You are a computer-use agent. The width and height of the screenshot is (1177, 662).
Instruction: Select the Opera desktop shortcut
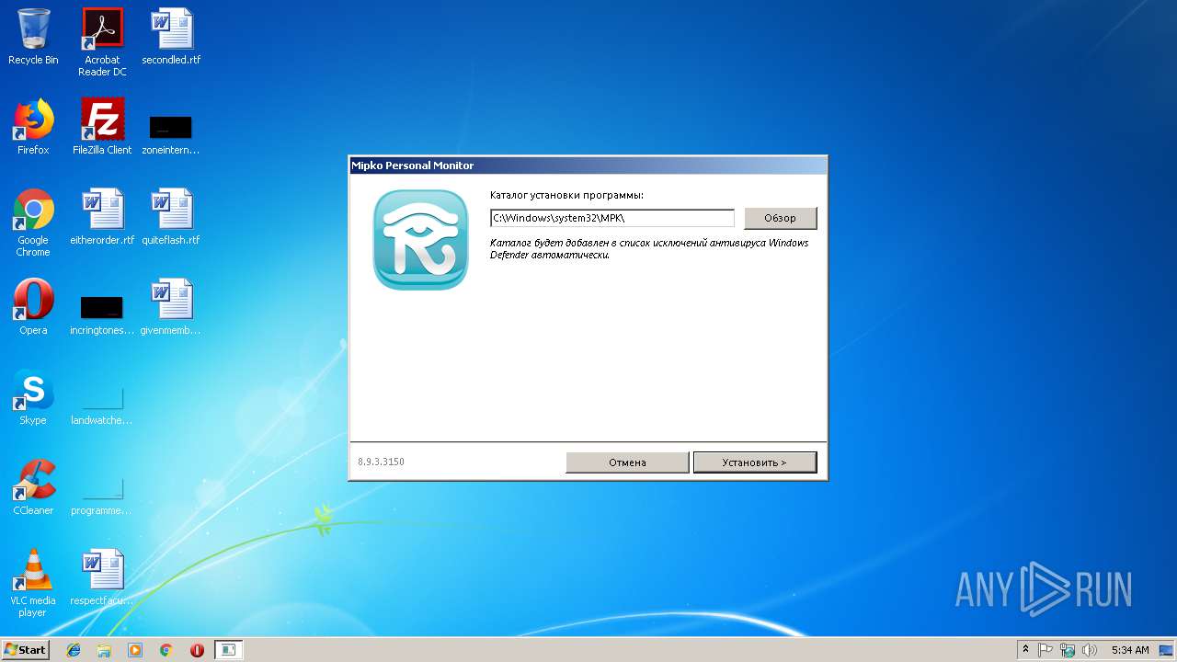coord(33,306)
